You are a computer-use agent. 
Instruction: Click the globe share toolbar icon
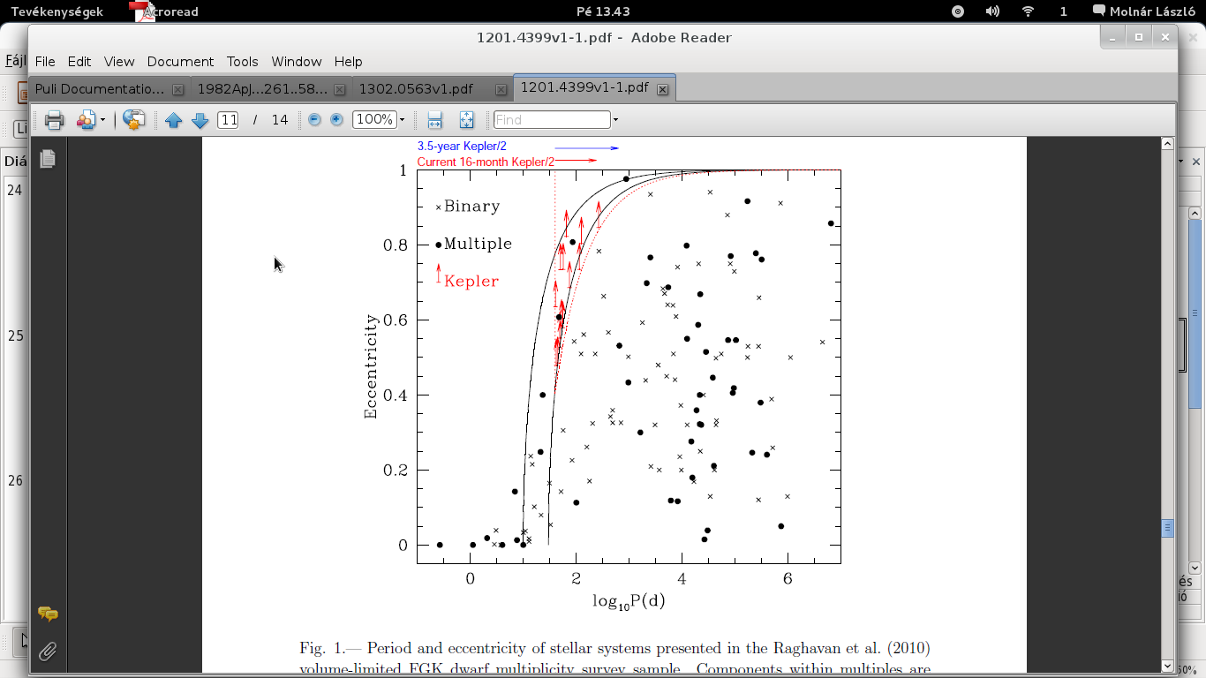pyautogui.click(x=133, y=120)
